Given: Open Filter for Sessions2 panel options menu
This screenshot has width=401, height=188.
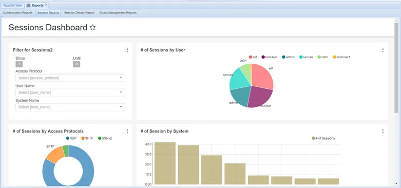Looking at the screenshot, I should coord(127,50).
